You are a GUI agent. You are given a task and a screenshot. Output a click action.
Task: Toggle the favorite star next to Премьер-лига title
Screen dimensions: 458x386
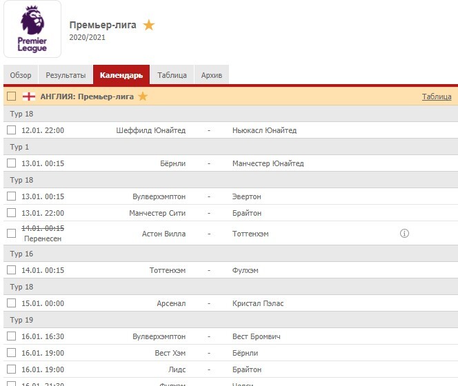point(149,25)
